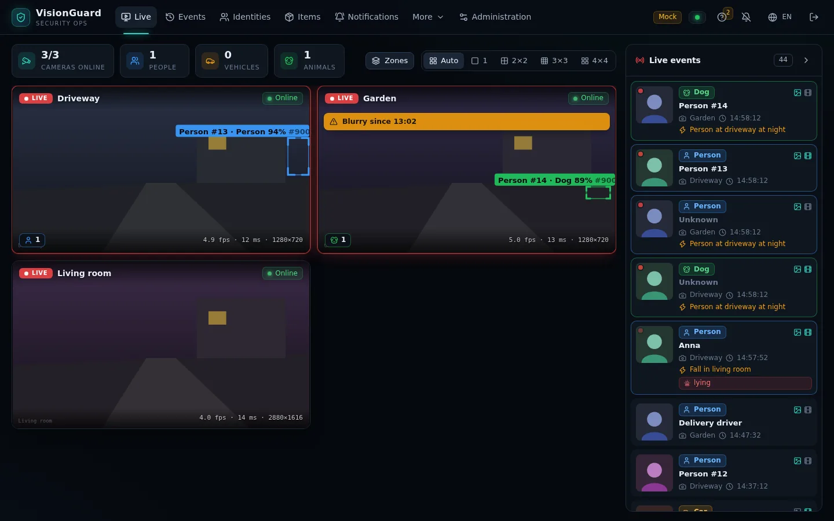Click the people counter icon

point(135,61)
